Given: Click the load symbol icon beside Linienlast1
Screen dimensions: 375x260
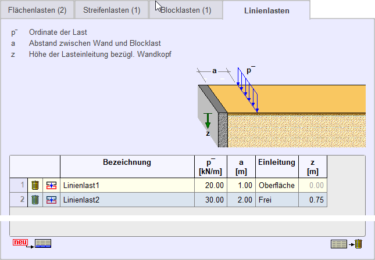Looking at the screenshot, I should coord(51,185).
